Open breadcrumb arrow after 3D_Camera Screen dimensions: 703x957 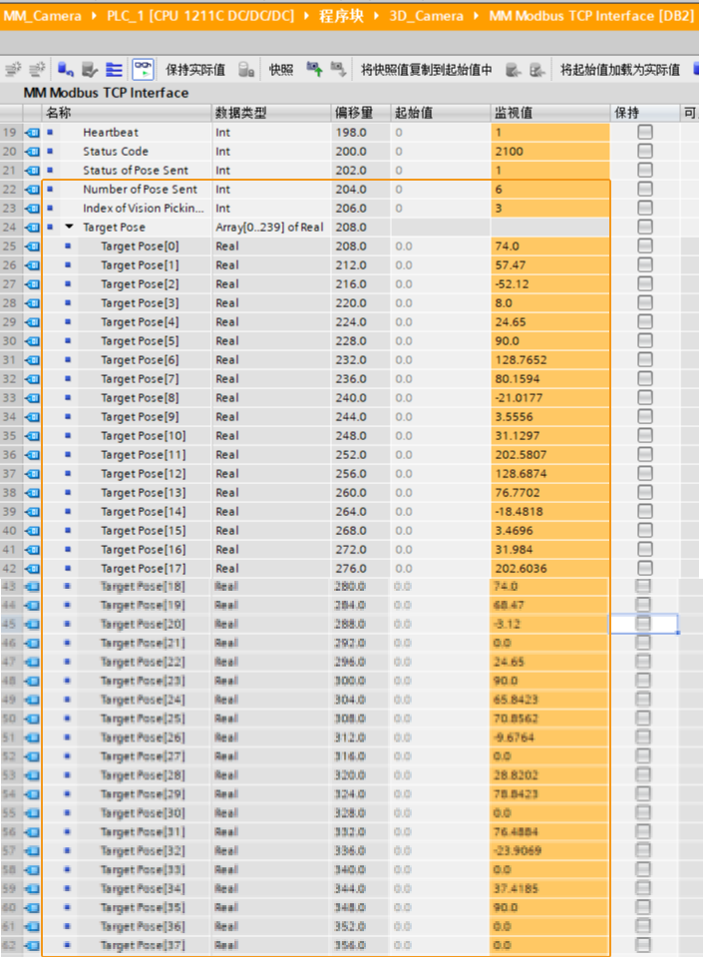(477, 16)
